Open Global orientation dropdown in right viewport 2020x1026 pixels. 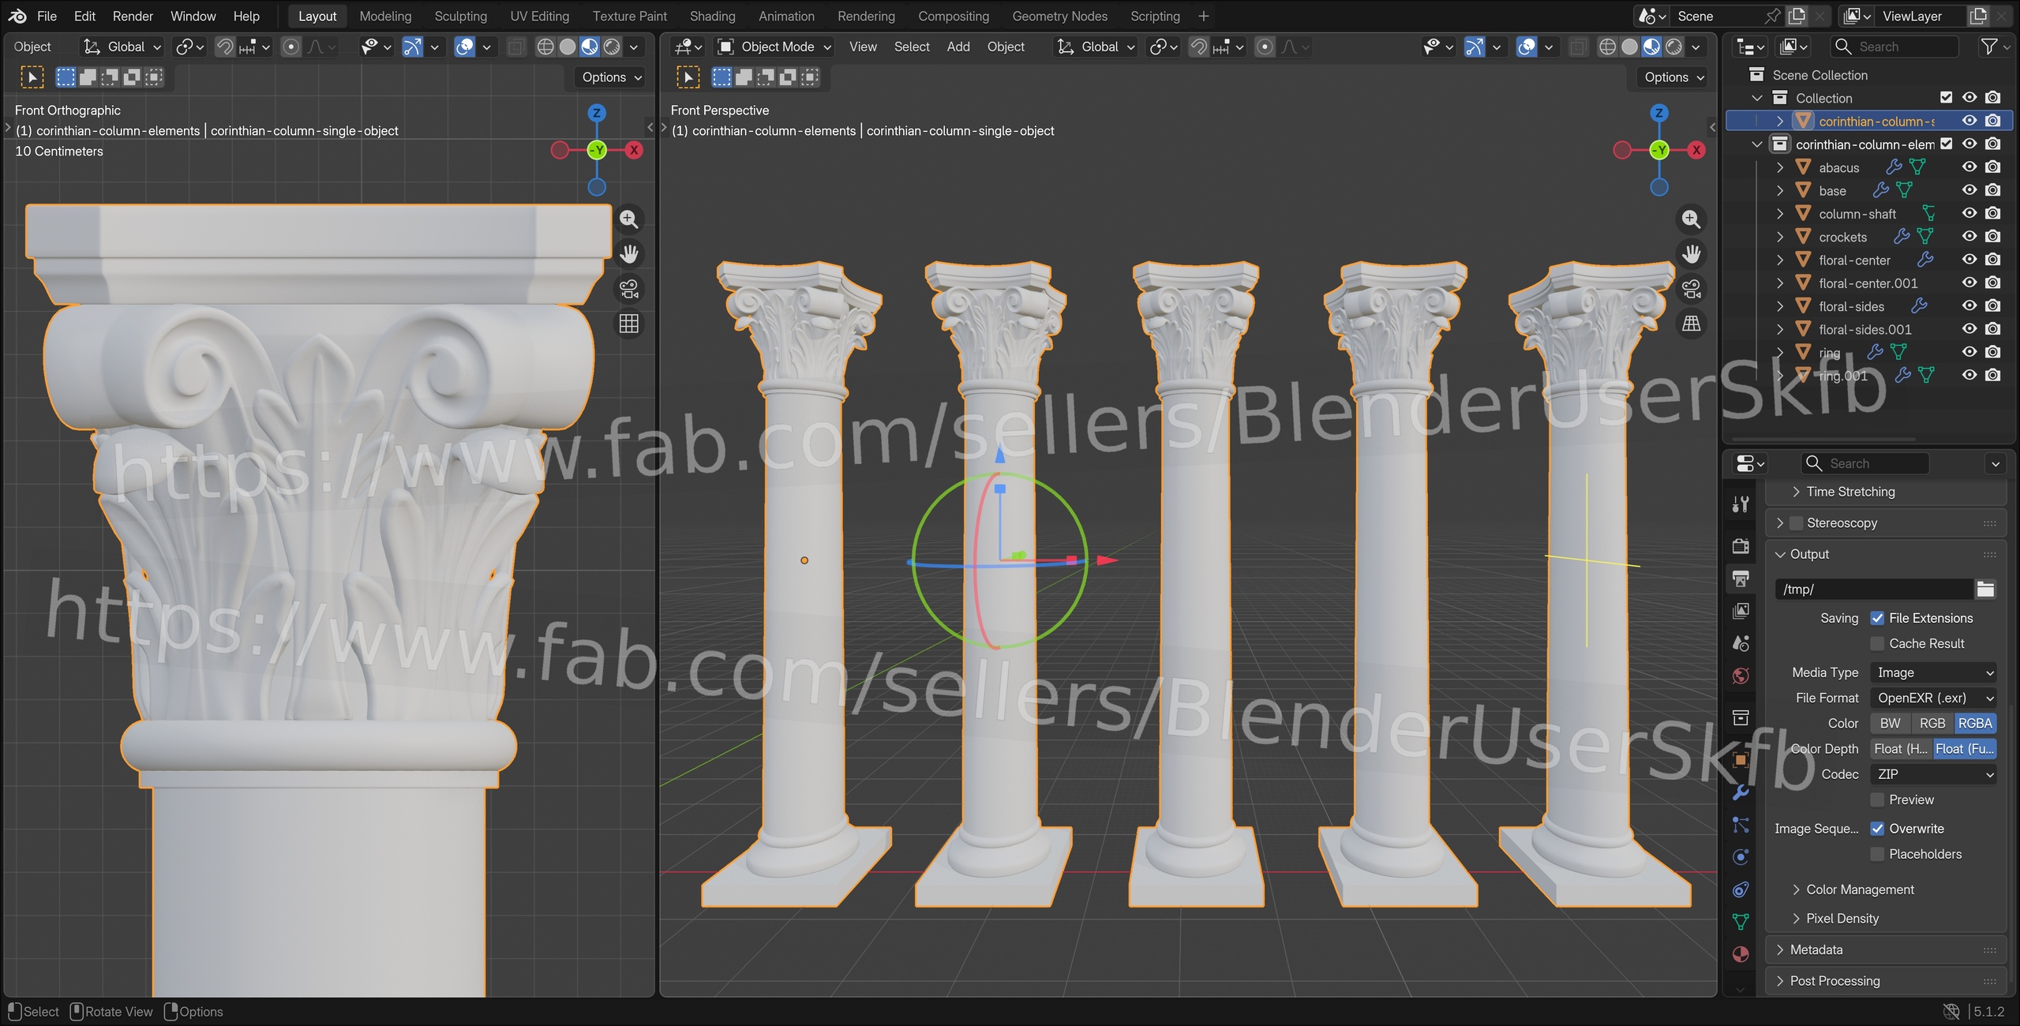(x=1096, y=47)
